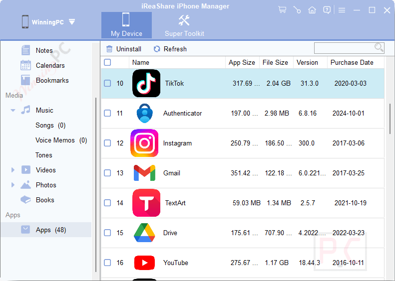Sort by the Version column header
This screenshot has width=395, height=281.
[x=310, y=62]
